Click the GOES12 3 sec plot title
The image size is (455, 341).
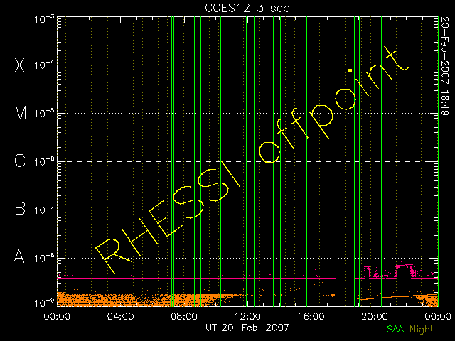click(247, 8)
